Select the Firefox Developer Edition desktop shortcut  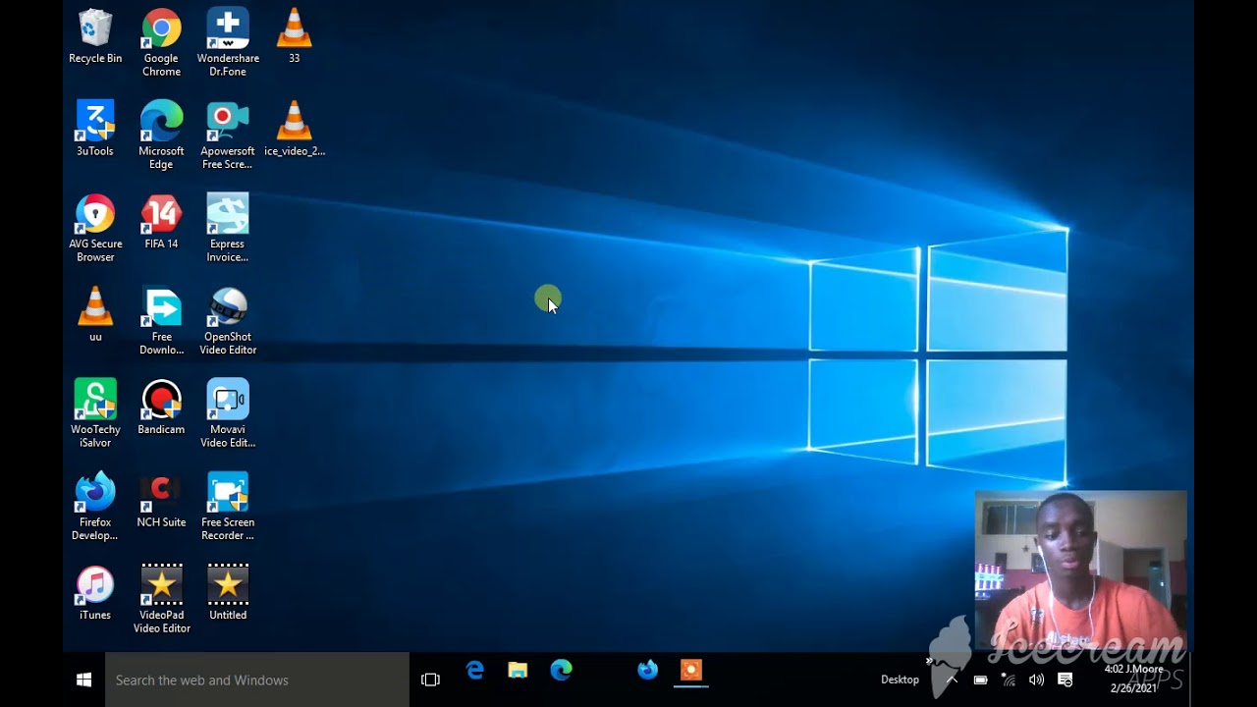[95, 507]
